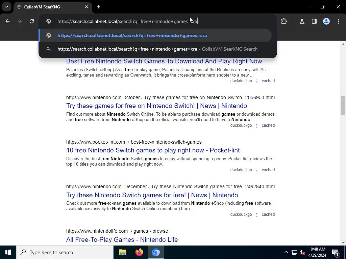
Task: Reload the current page
Action: click(x=32, y=21)
